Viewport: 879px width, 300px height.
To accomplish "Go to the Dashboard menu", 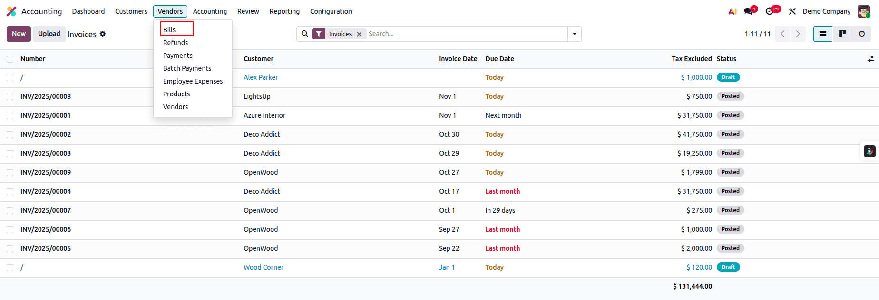I will [x=88, y=11].
